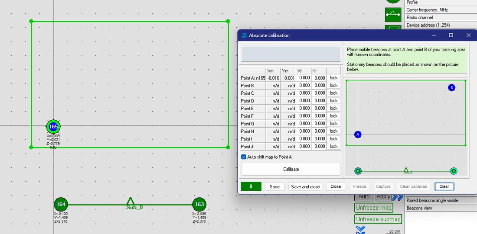Select stationary beacon 164 on the map
This screenshot has height=234, width=477.
point(61,204)
